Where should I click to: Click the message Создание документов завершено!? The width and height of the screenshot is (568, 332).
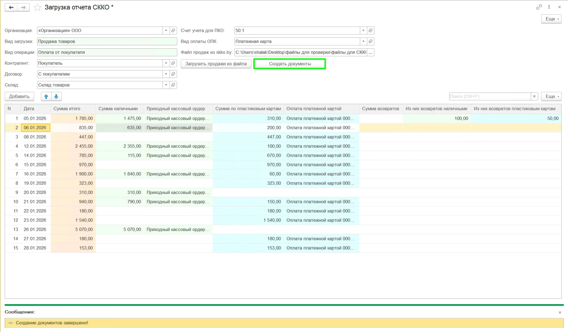point(52,323)
